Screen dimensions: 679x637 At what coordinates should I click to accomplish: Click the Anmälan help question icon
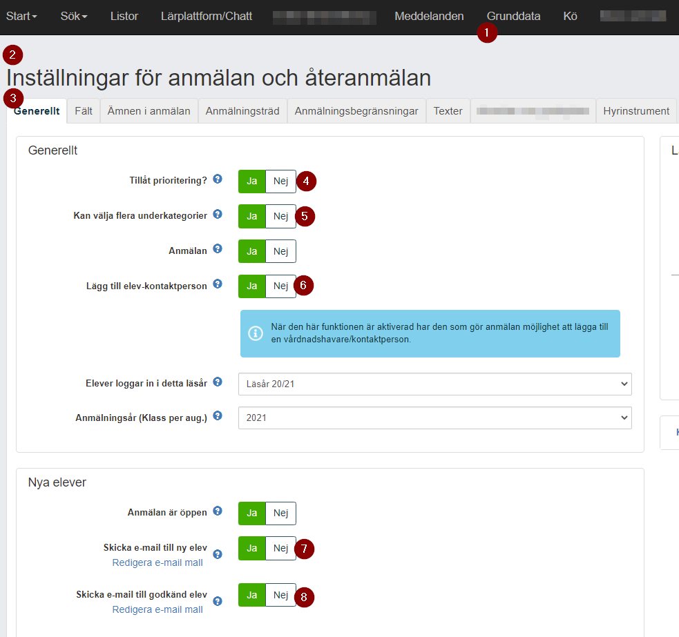click(218, 248)
